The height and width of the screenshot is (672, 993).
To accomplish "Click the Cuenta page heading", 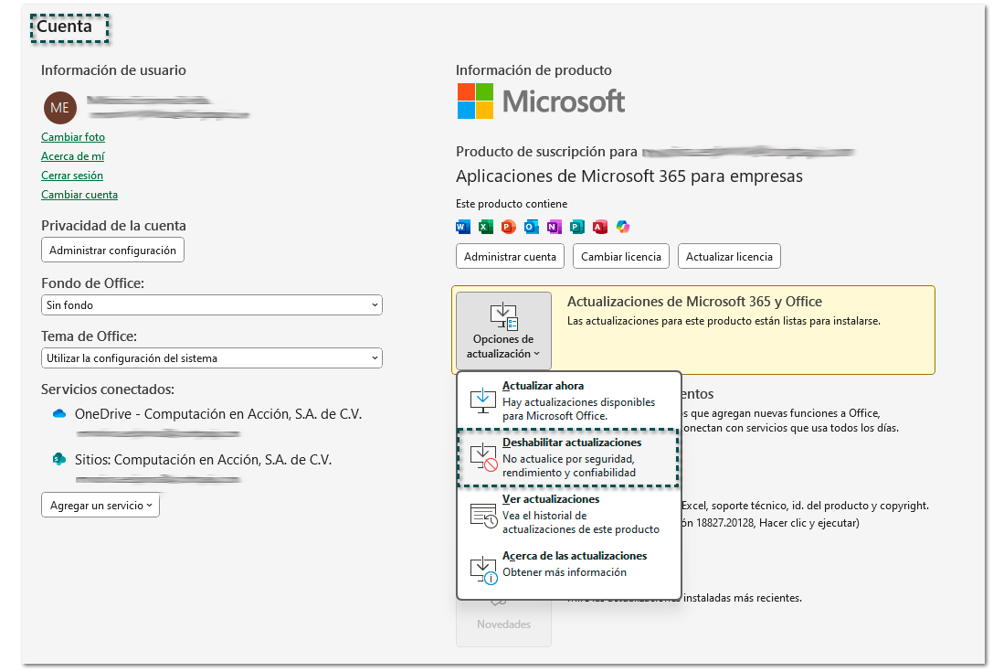I will coord(65,27).
